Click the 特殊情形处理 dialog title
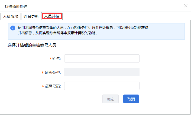The width and height of the screenshot is (191, 115). point(16,6)
